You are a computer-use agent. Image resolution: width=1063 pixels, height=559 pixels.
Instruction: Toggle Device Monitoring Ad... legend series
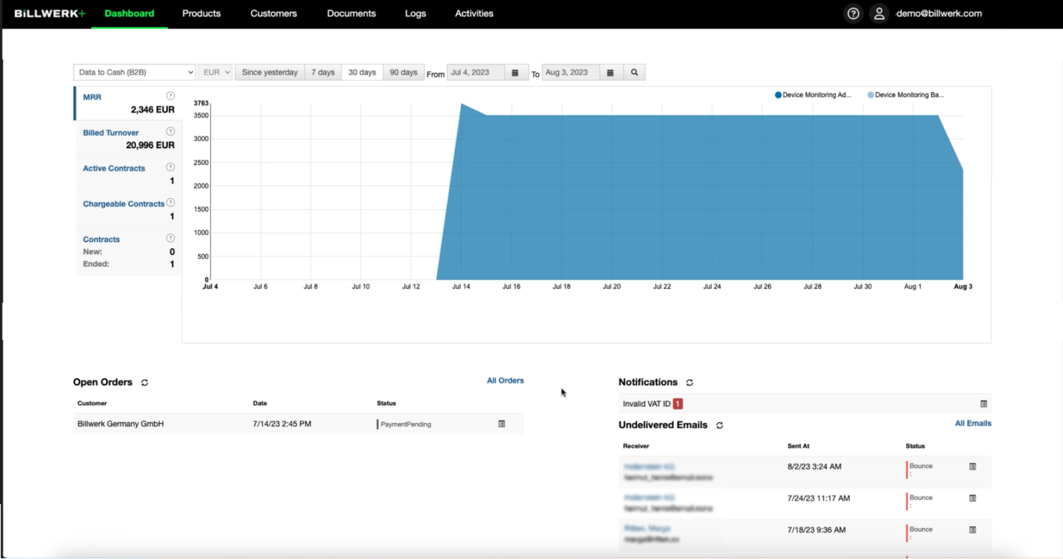tap(812, 95)
